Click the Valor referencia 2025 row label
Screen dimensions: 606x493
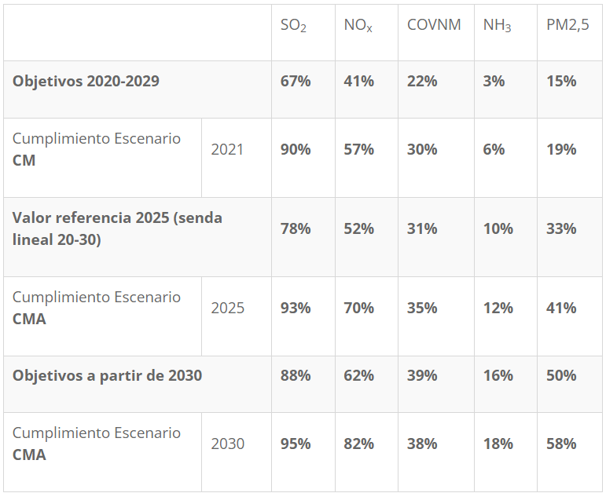[x=117, y=228]
